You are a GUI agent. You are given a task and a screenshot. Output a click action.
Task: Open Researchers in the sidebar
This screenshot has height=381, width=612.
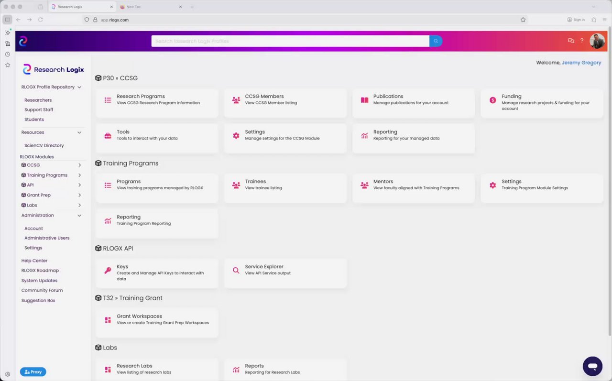tap(38, 100)
